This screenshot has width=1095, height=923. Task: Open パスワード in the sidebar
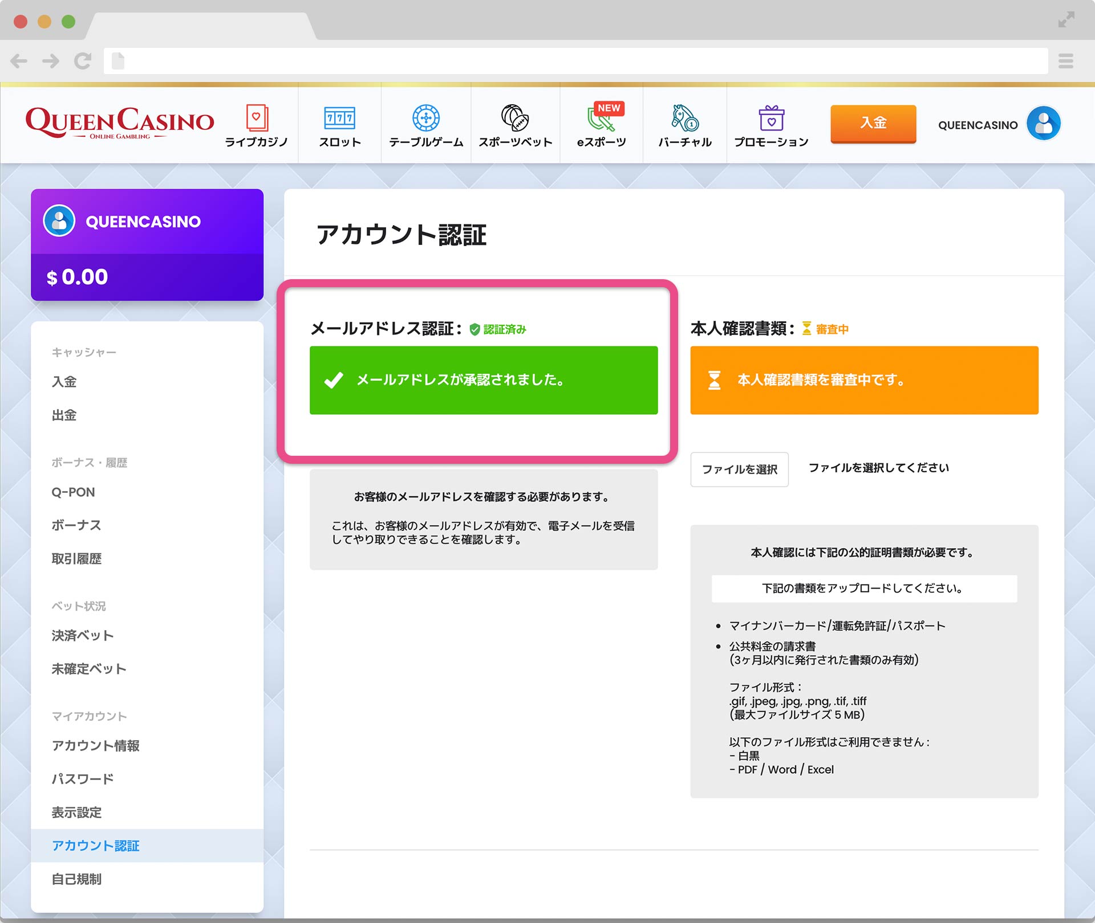pos(83,779)
